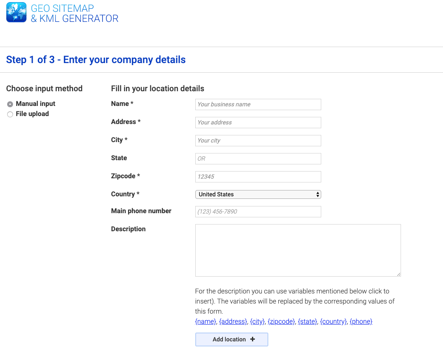Click the Main phone number label

[141, 211]
